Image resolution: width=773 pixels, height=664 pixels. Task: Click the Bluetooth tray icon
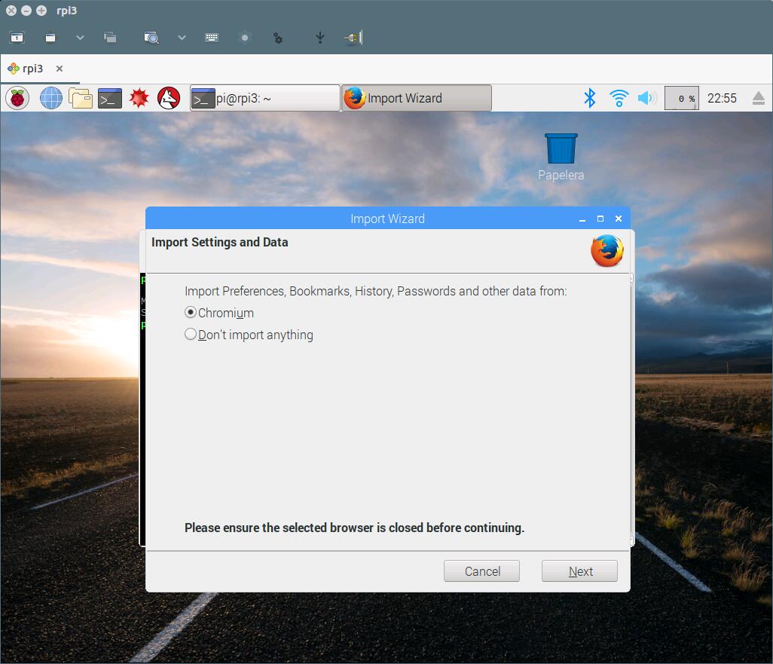pyautogui.click(x=590, y=98)
